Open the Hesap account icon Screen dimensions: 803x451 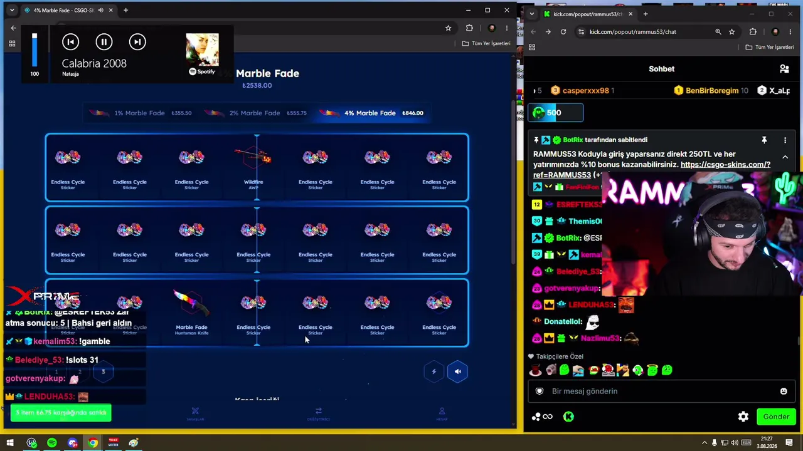tap(442, 414)
